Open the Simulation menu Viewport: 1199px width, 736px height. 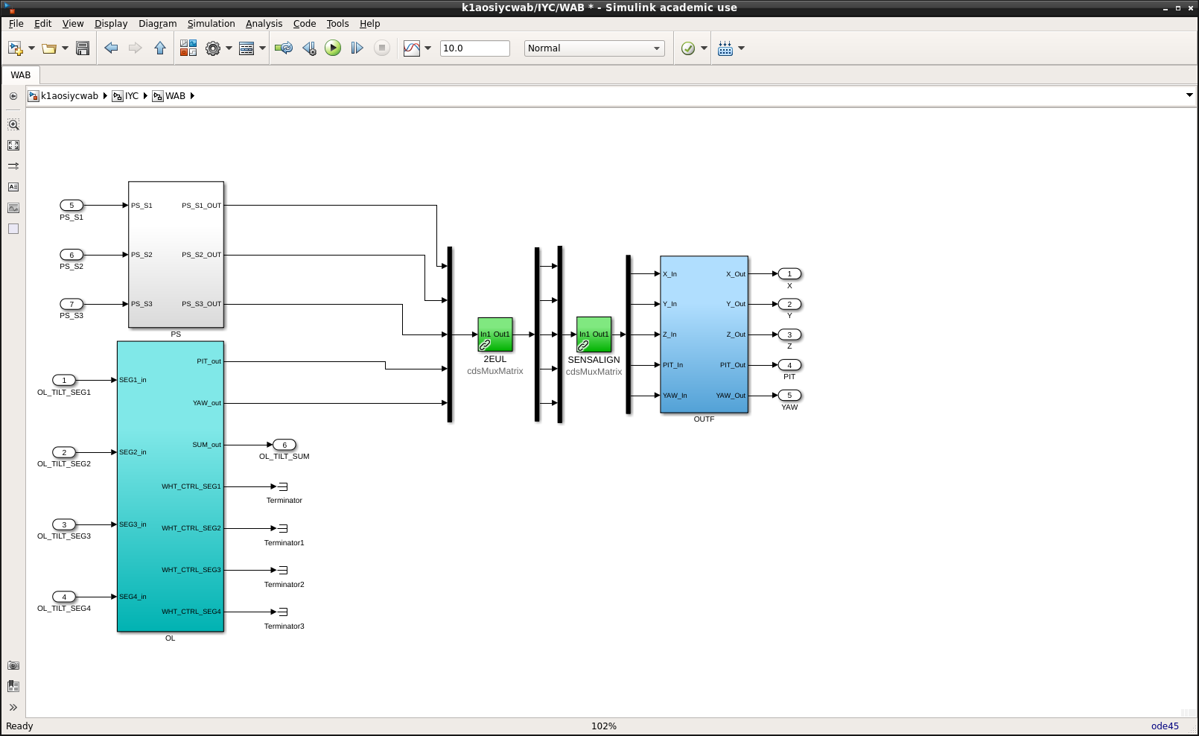(211, 24)
